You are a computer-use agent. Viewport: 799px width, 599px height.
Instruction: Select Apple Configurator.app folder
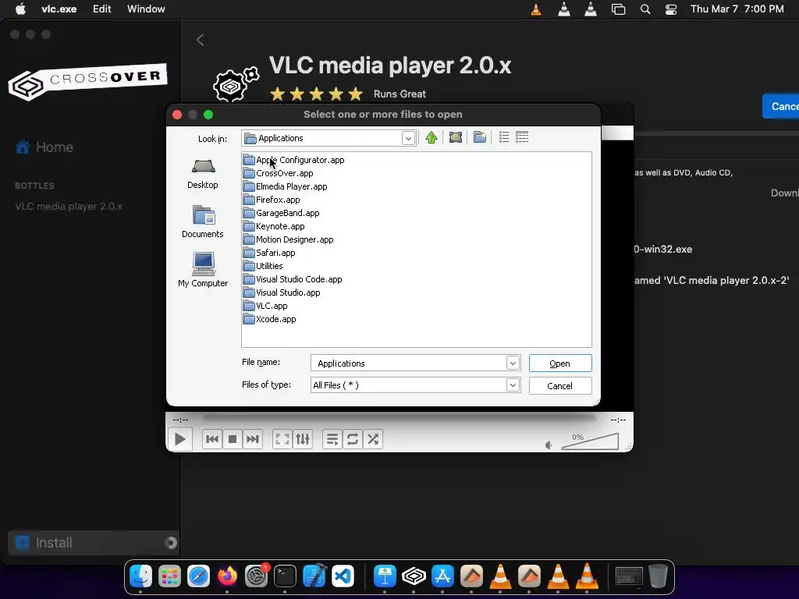click(294, 160)
